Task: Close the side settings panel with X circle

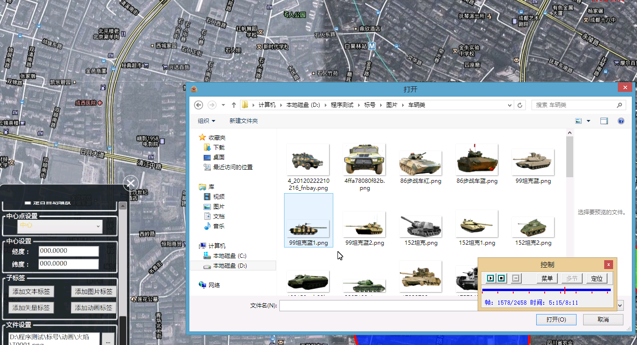Action: 131,183
